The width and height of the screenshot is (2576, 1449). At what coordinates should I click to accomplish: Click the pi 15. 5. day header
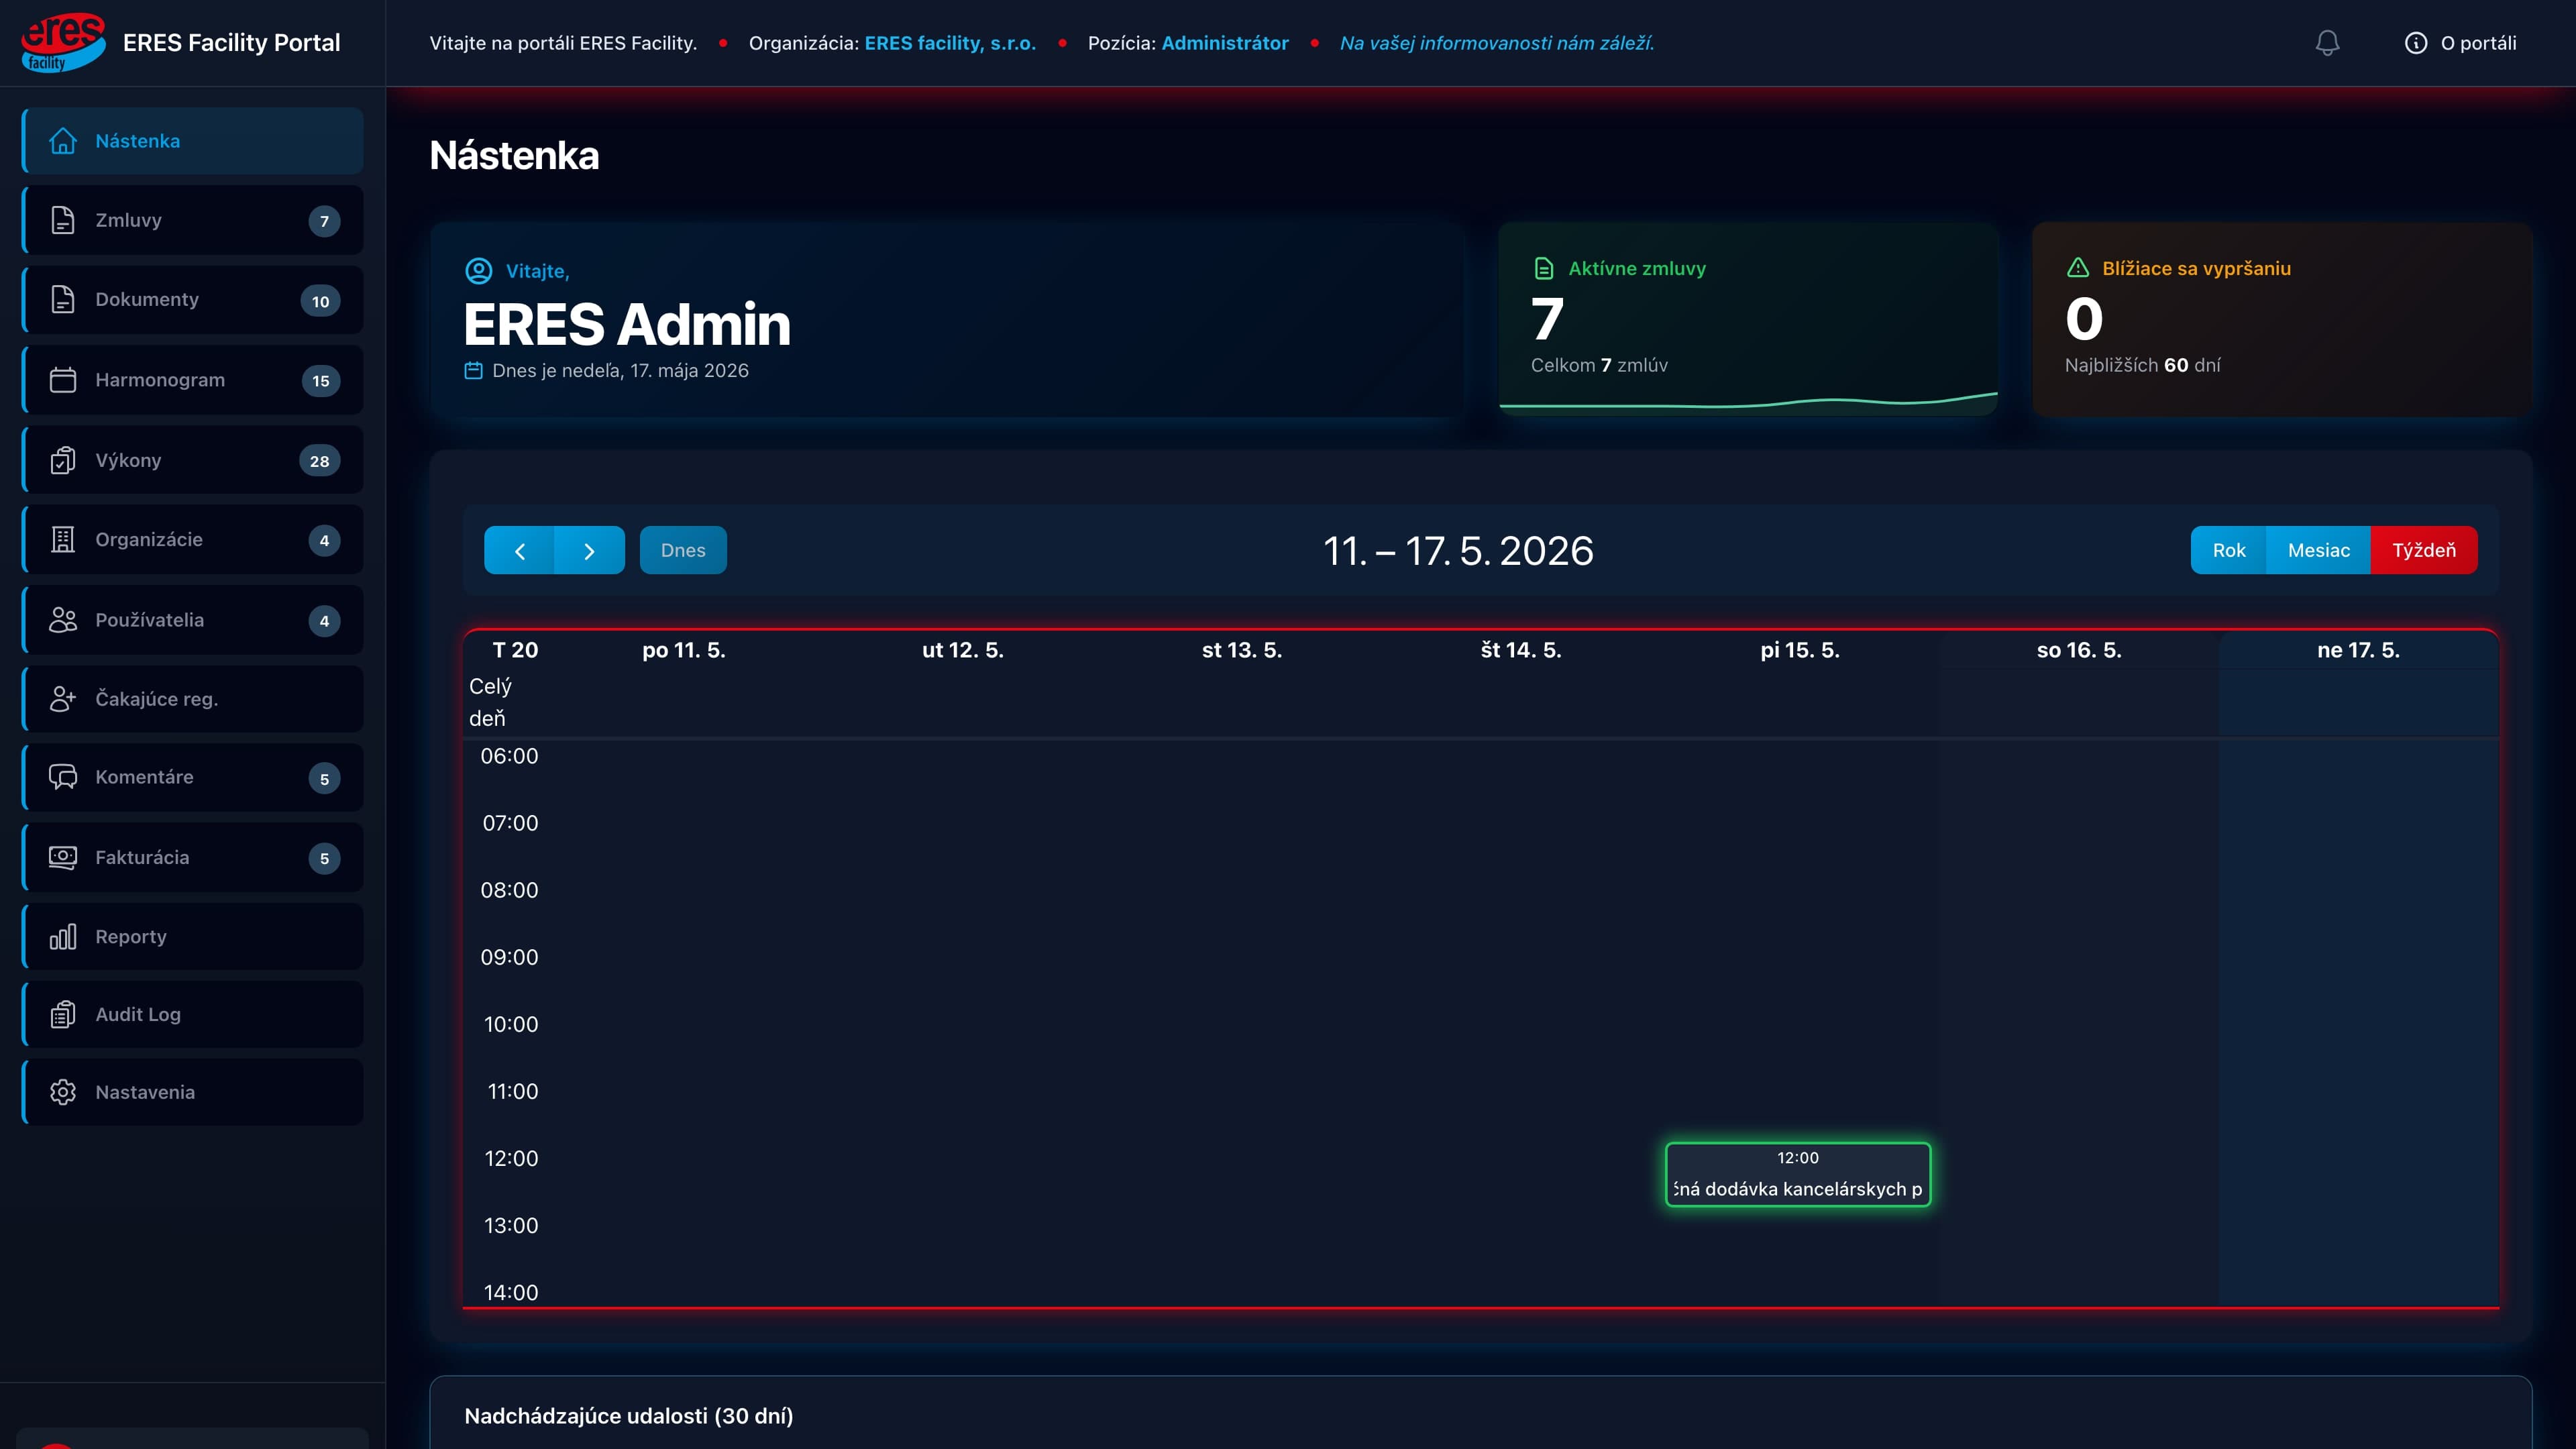[x=1799, y=650]
